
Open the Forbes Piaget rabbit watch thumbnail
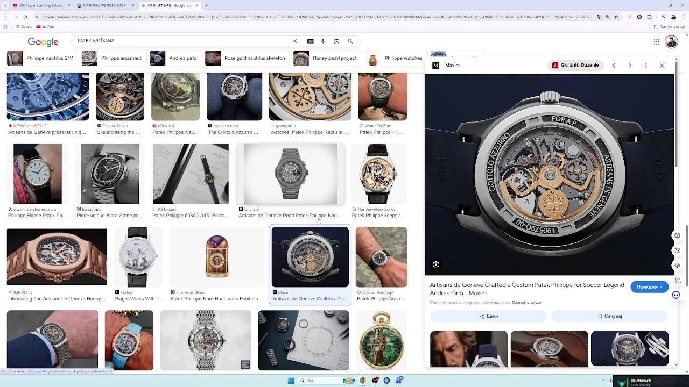137,257
